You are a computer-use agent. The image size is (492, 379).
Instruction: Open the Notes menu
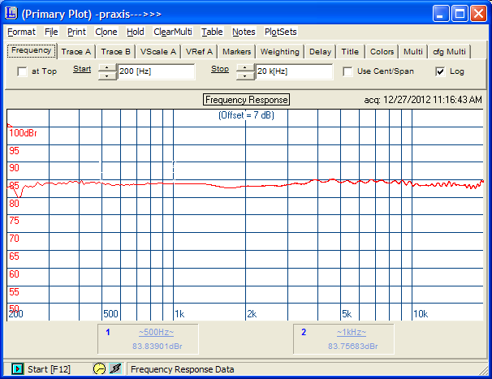(244, 32)
